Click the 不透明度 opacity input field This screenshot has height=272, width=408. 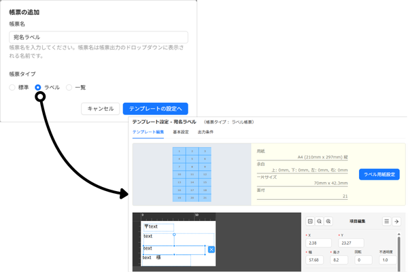387,260
